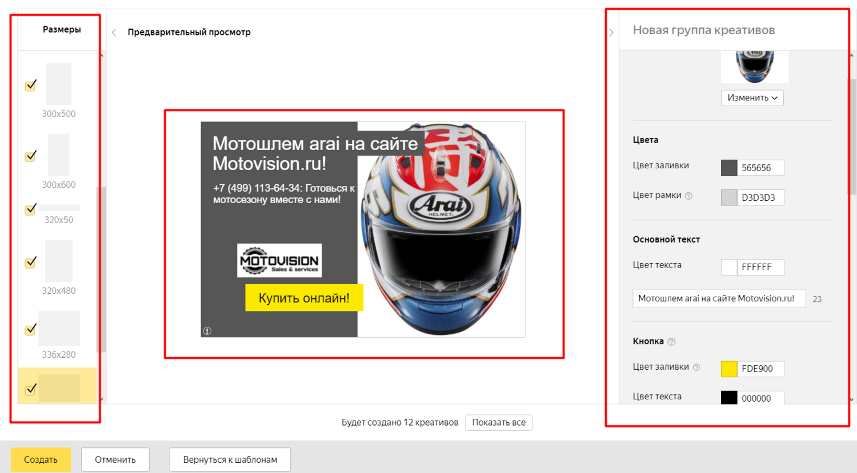Click help icon next to Кнопка heading
The image size is (857, 473).
point(671,342)
